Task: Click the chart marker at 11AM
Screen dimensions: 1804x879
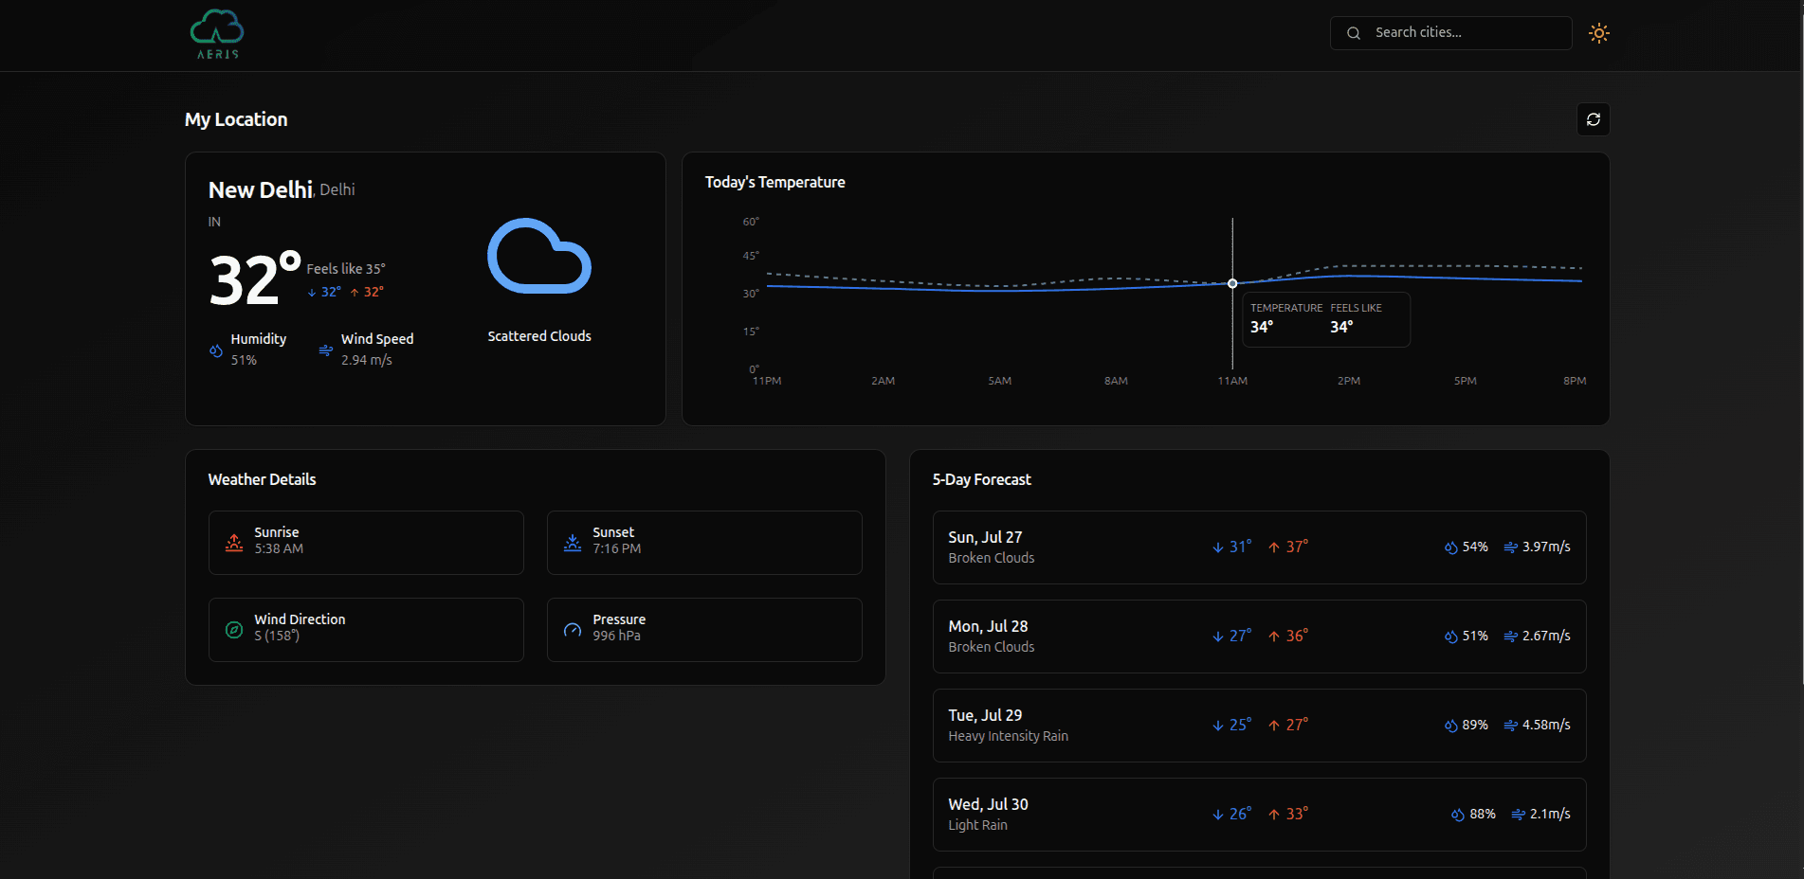Action: coord(1232,283)
